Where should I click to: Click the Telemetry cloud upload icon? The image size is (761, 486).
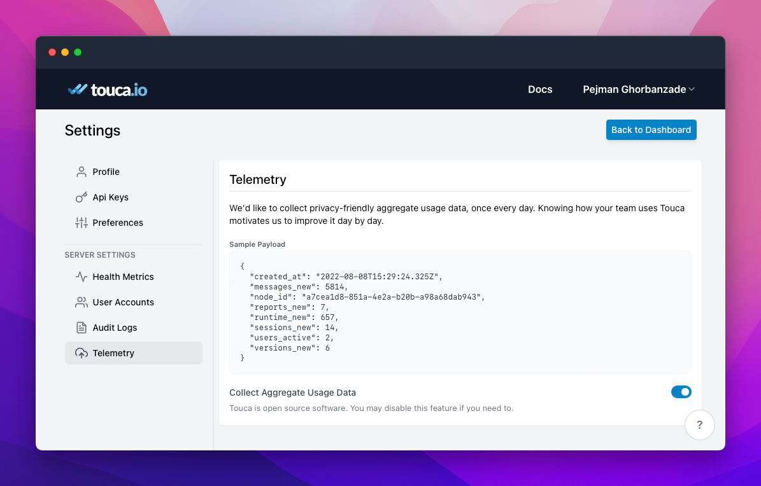[81, 353]
